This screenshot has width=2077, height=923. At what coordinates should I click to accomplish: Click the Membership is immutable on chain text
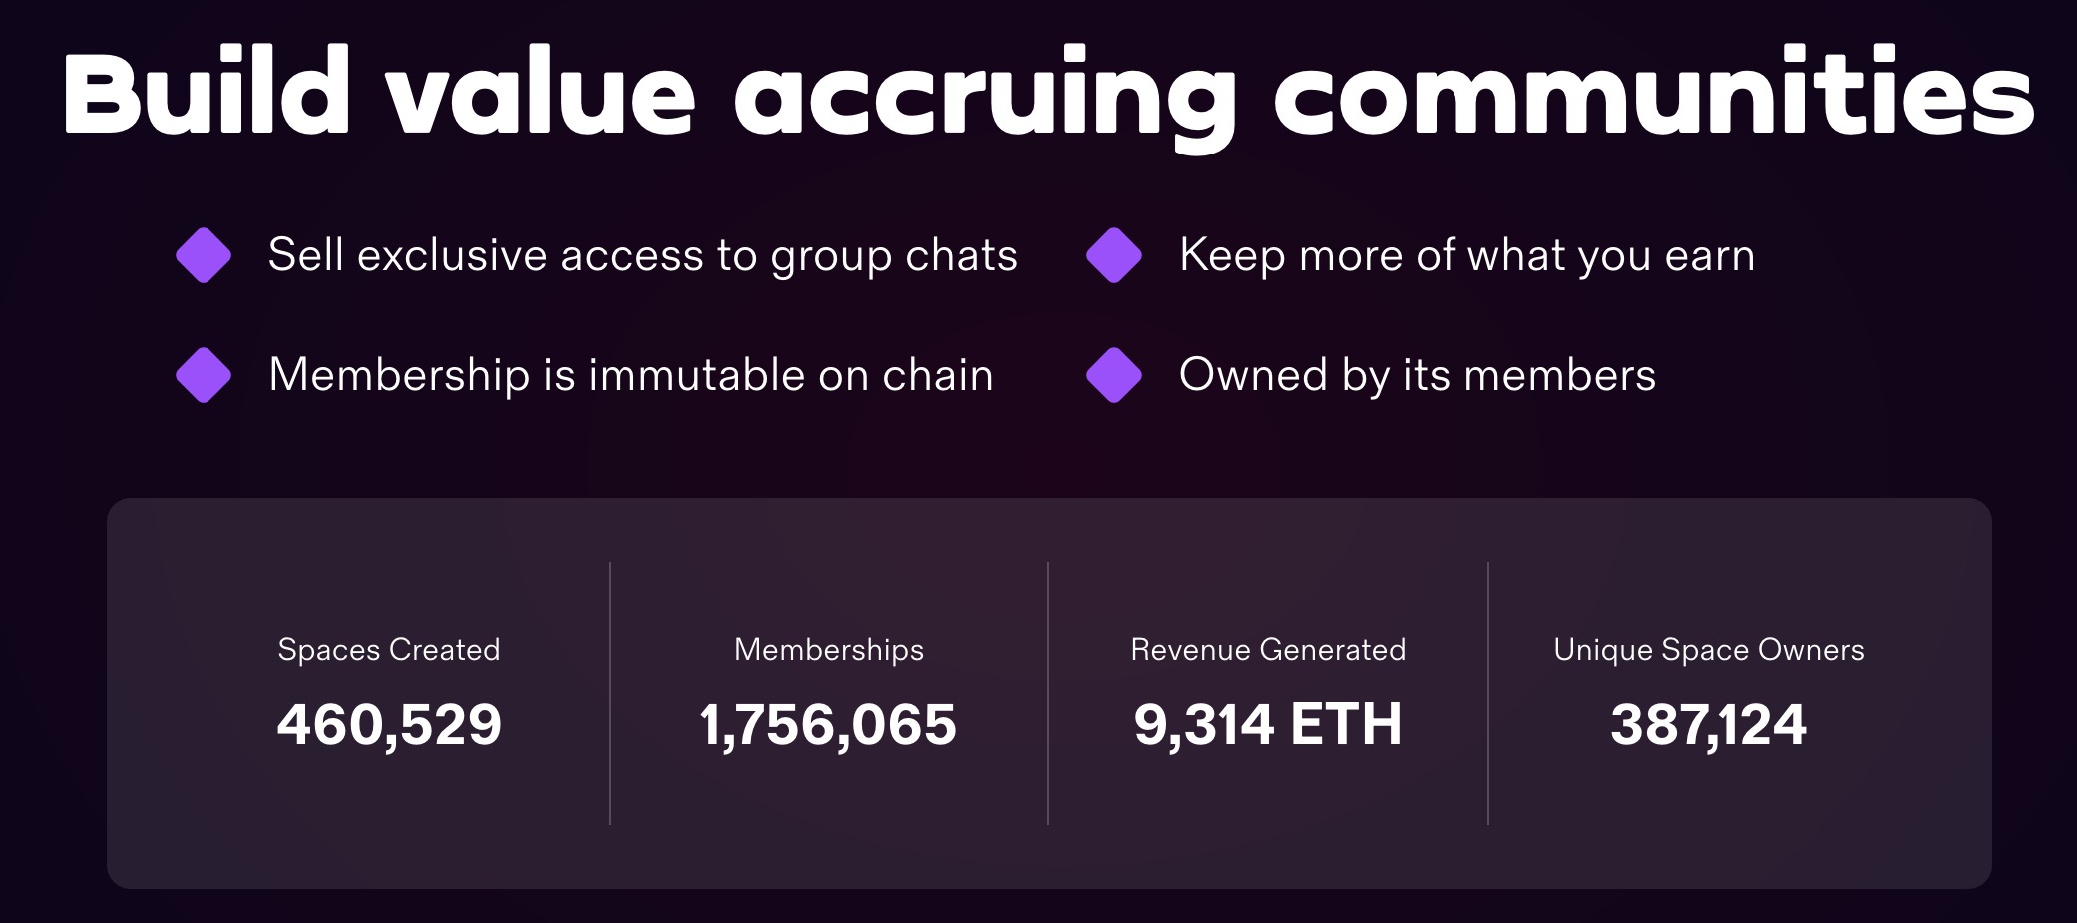point(630,375)
